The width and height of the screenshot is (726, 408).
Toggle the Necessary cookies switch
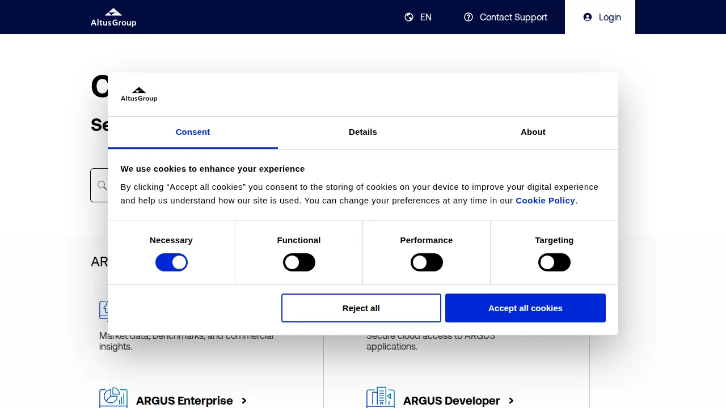pyautogui.click(x=171, y=262)
